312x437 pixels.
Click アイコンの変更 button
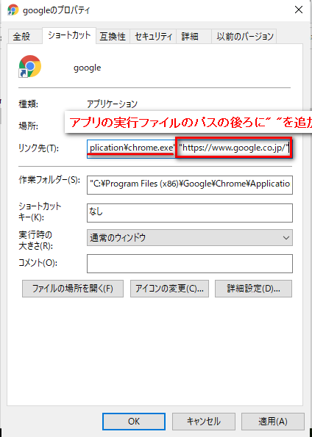tap(169, 289)
